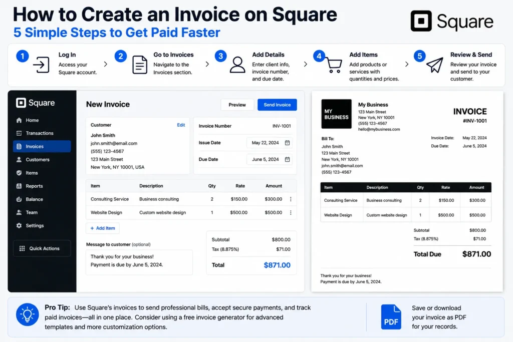Open the Customers menu item

click(42, 160)
